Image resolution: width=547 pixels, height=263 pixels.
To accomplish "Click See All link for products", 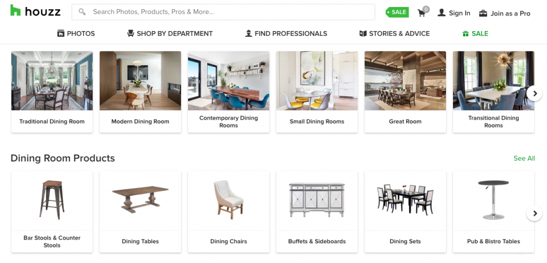I will click(524, 158).
